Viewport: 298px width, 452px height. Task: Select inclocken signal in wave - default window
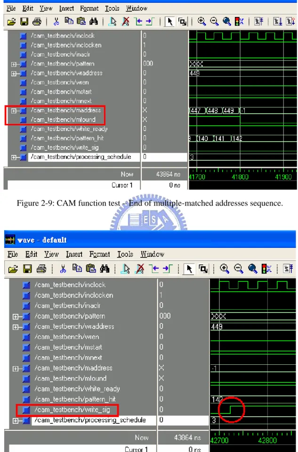click(74, 295)
